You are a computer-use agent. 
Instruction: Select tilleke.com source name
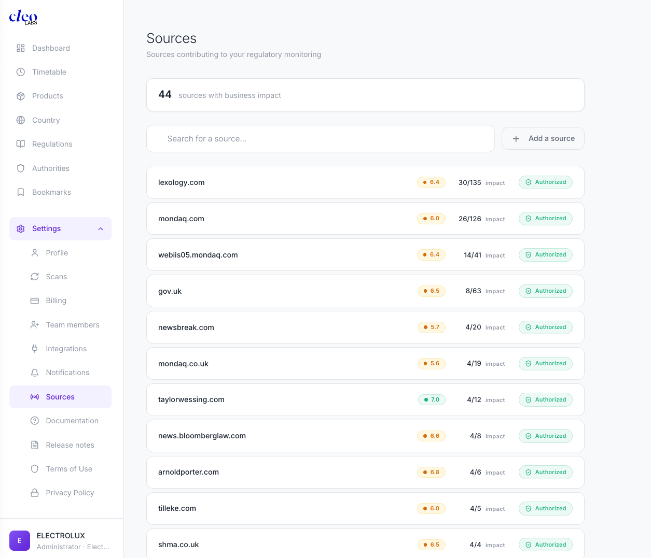177,508
